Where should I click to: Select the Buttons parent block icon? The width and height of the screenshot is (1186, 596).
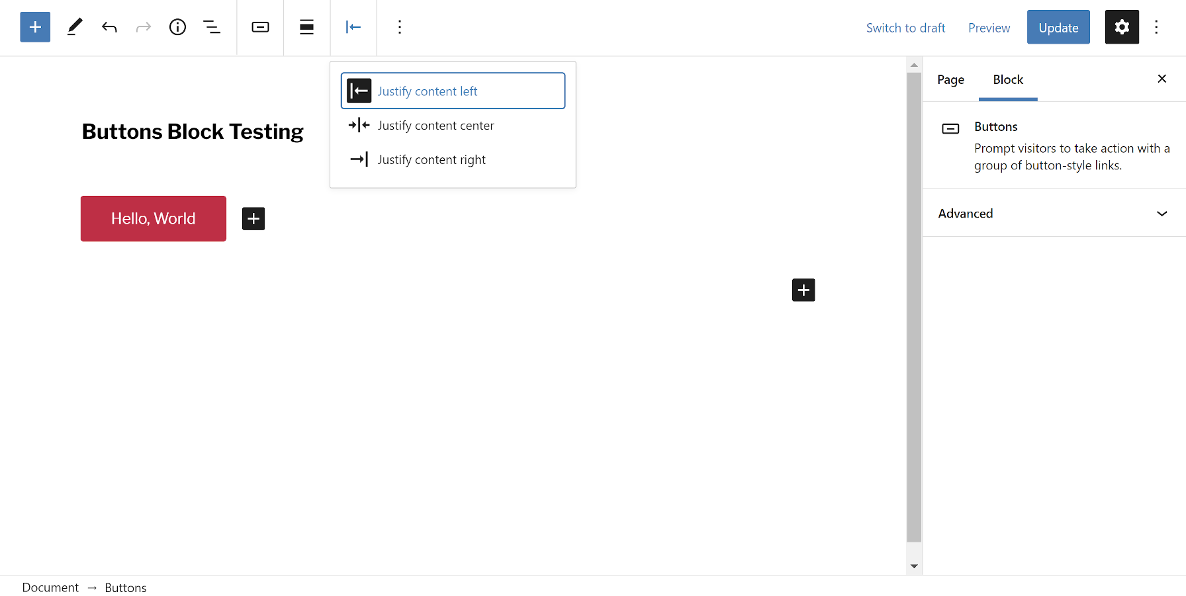point(260,27)
